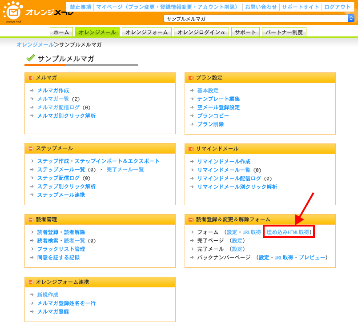The width and height of the screenshot is (358, 330).
Task: Click 設定 for 完了ページ
Action: [x=237, y=241]
